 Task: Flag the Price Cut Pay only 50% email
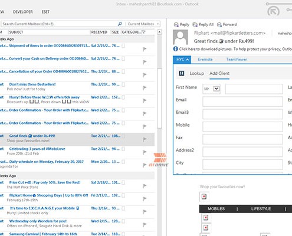point(145,186)
